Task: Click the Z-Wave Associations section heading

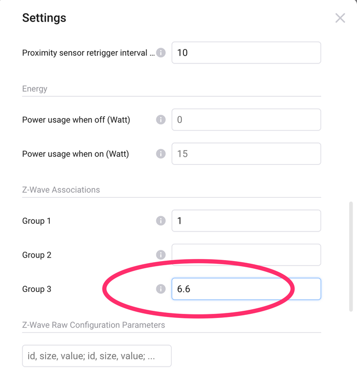Action: click(x=61, y=189)
